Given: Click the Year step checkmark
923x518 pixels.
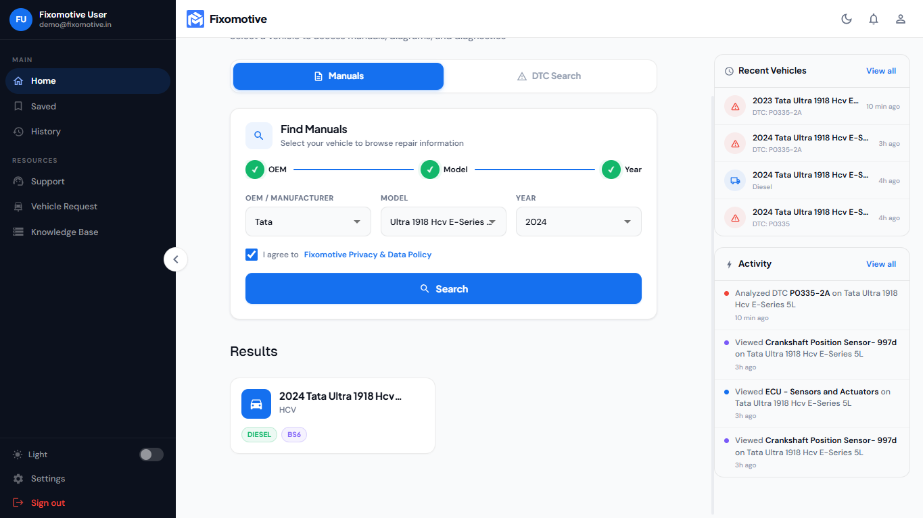Looking at the screenshot, I should tap(611, 170).
